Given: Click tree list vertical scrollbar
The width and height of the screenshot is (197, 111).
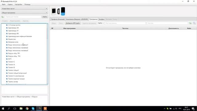Looking at the screenshot, I should 47,54.
